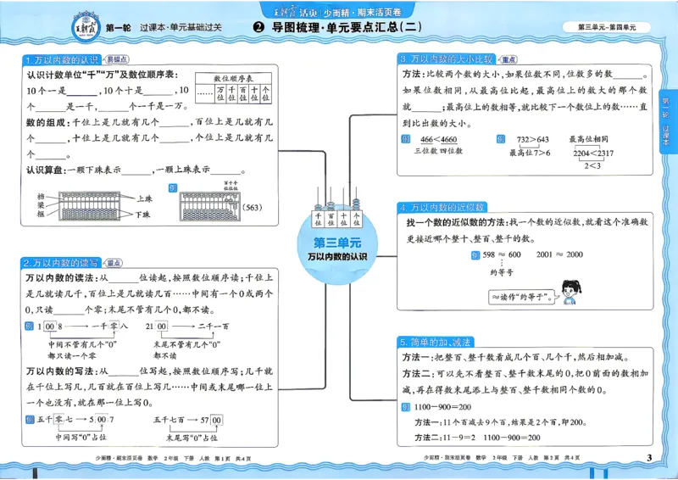Click the line 方法一:11个百减去9个百

pyautogui.click(x=500, y=422)
